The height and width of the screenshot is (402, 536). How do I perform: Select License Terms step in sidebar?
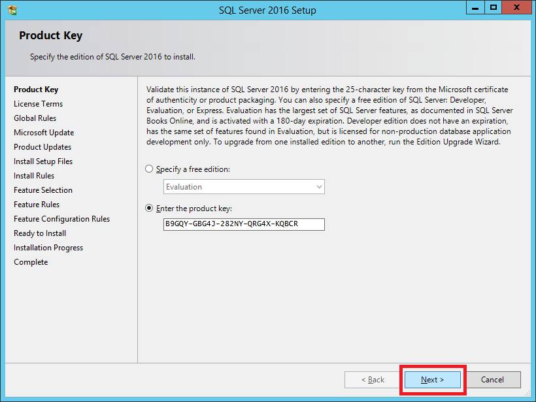click(x=38, y=104)
